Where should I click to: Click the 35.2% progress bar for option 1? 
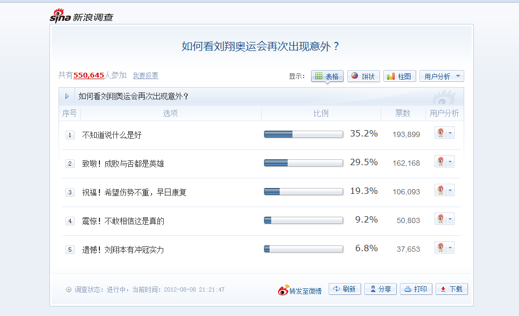(304, 134)
